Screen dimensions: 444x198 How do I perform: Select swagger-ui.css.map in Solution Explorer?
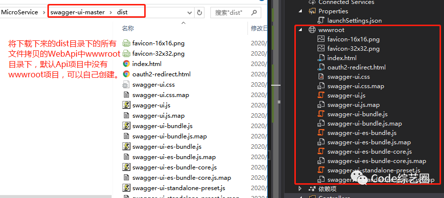click(x=356, y=86)
